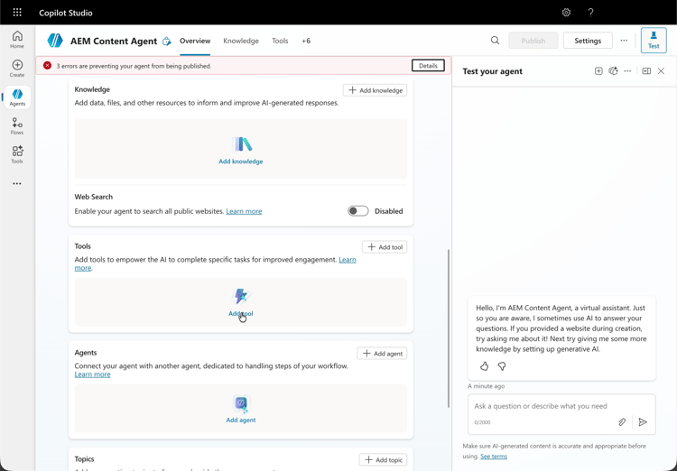Click the test panel's side panel layout icon

[646, 71]
